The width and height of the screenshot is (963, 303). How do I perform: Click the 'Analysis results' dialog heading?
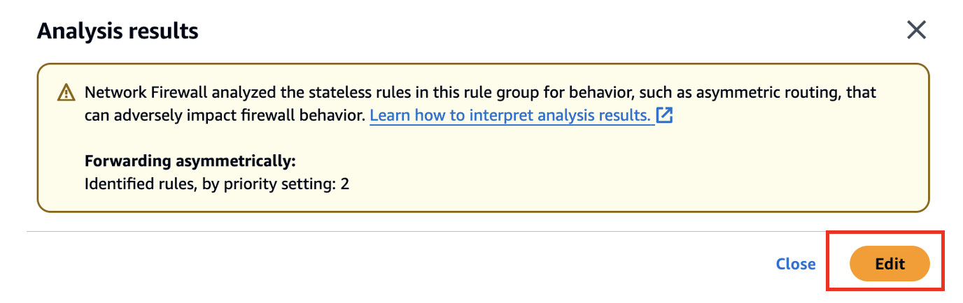click(118, 31)
